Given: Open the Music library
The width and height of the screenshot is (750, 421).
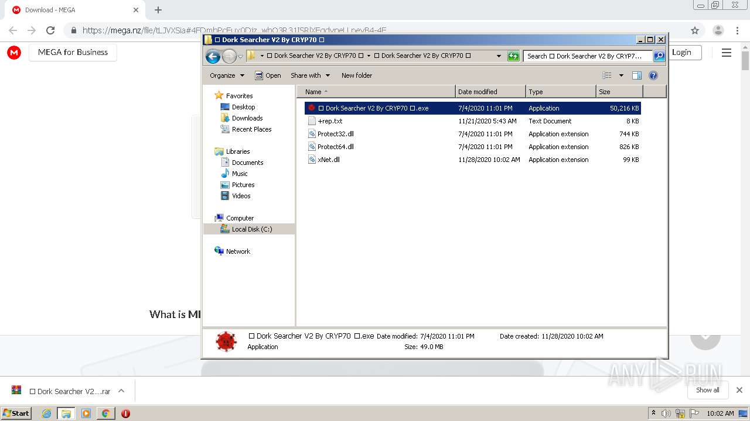Looking at the screenshot, I should point(240,174).
